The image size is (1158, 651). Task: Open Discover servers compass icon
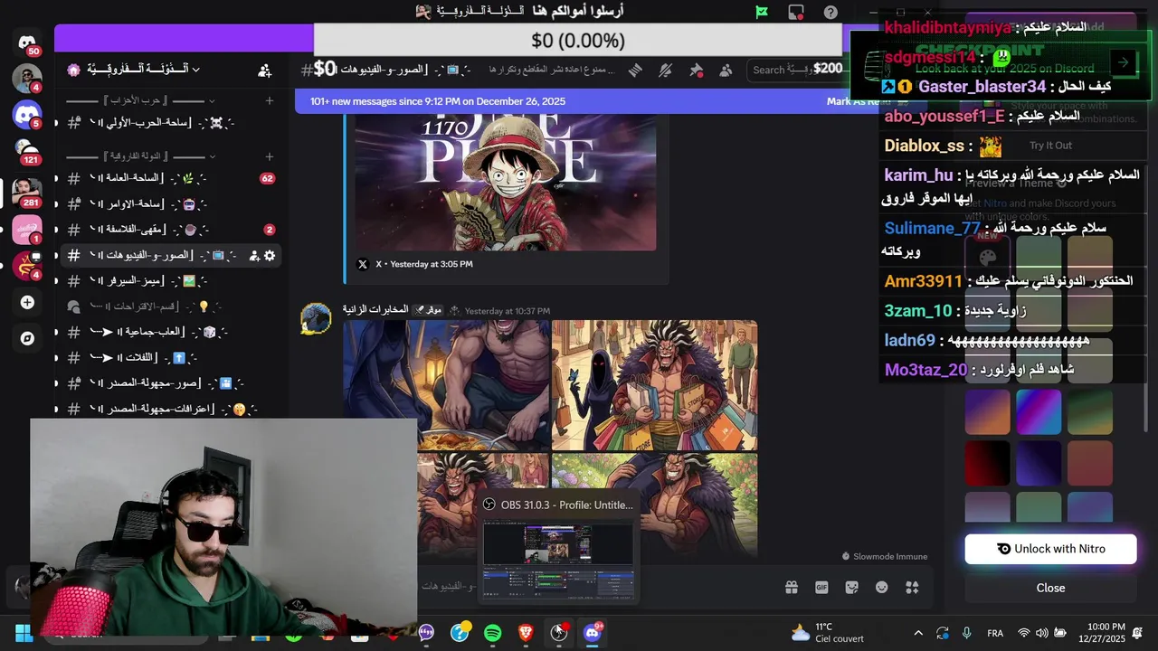pyautogui.click(x=27, y=338)
